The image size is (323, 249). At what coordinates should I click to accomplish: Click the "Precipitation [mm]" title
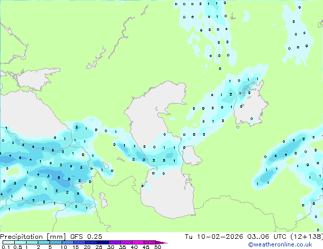click(33, 237)
